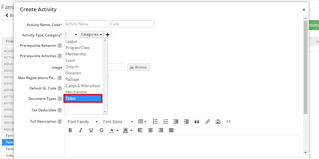Click the plus button to add category
Screen dimensions: 319x159
tap(108, 35)
